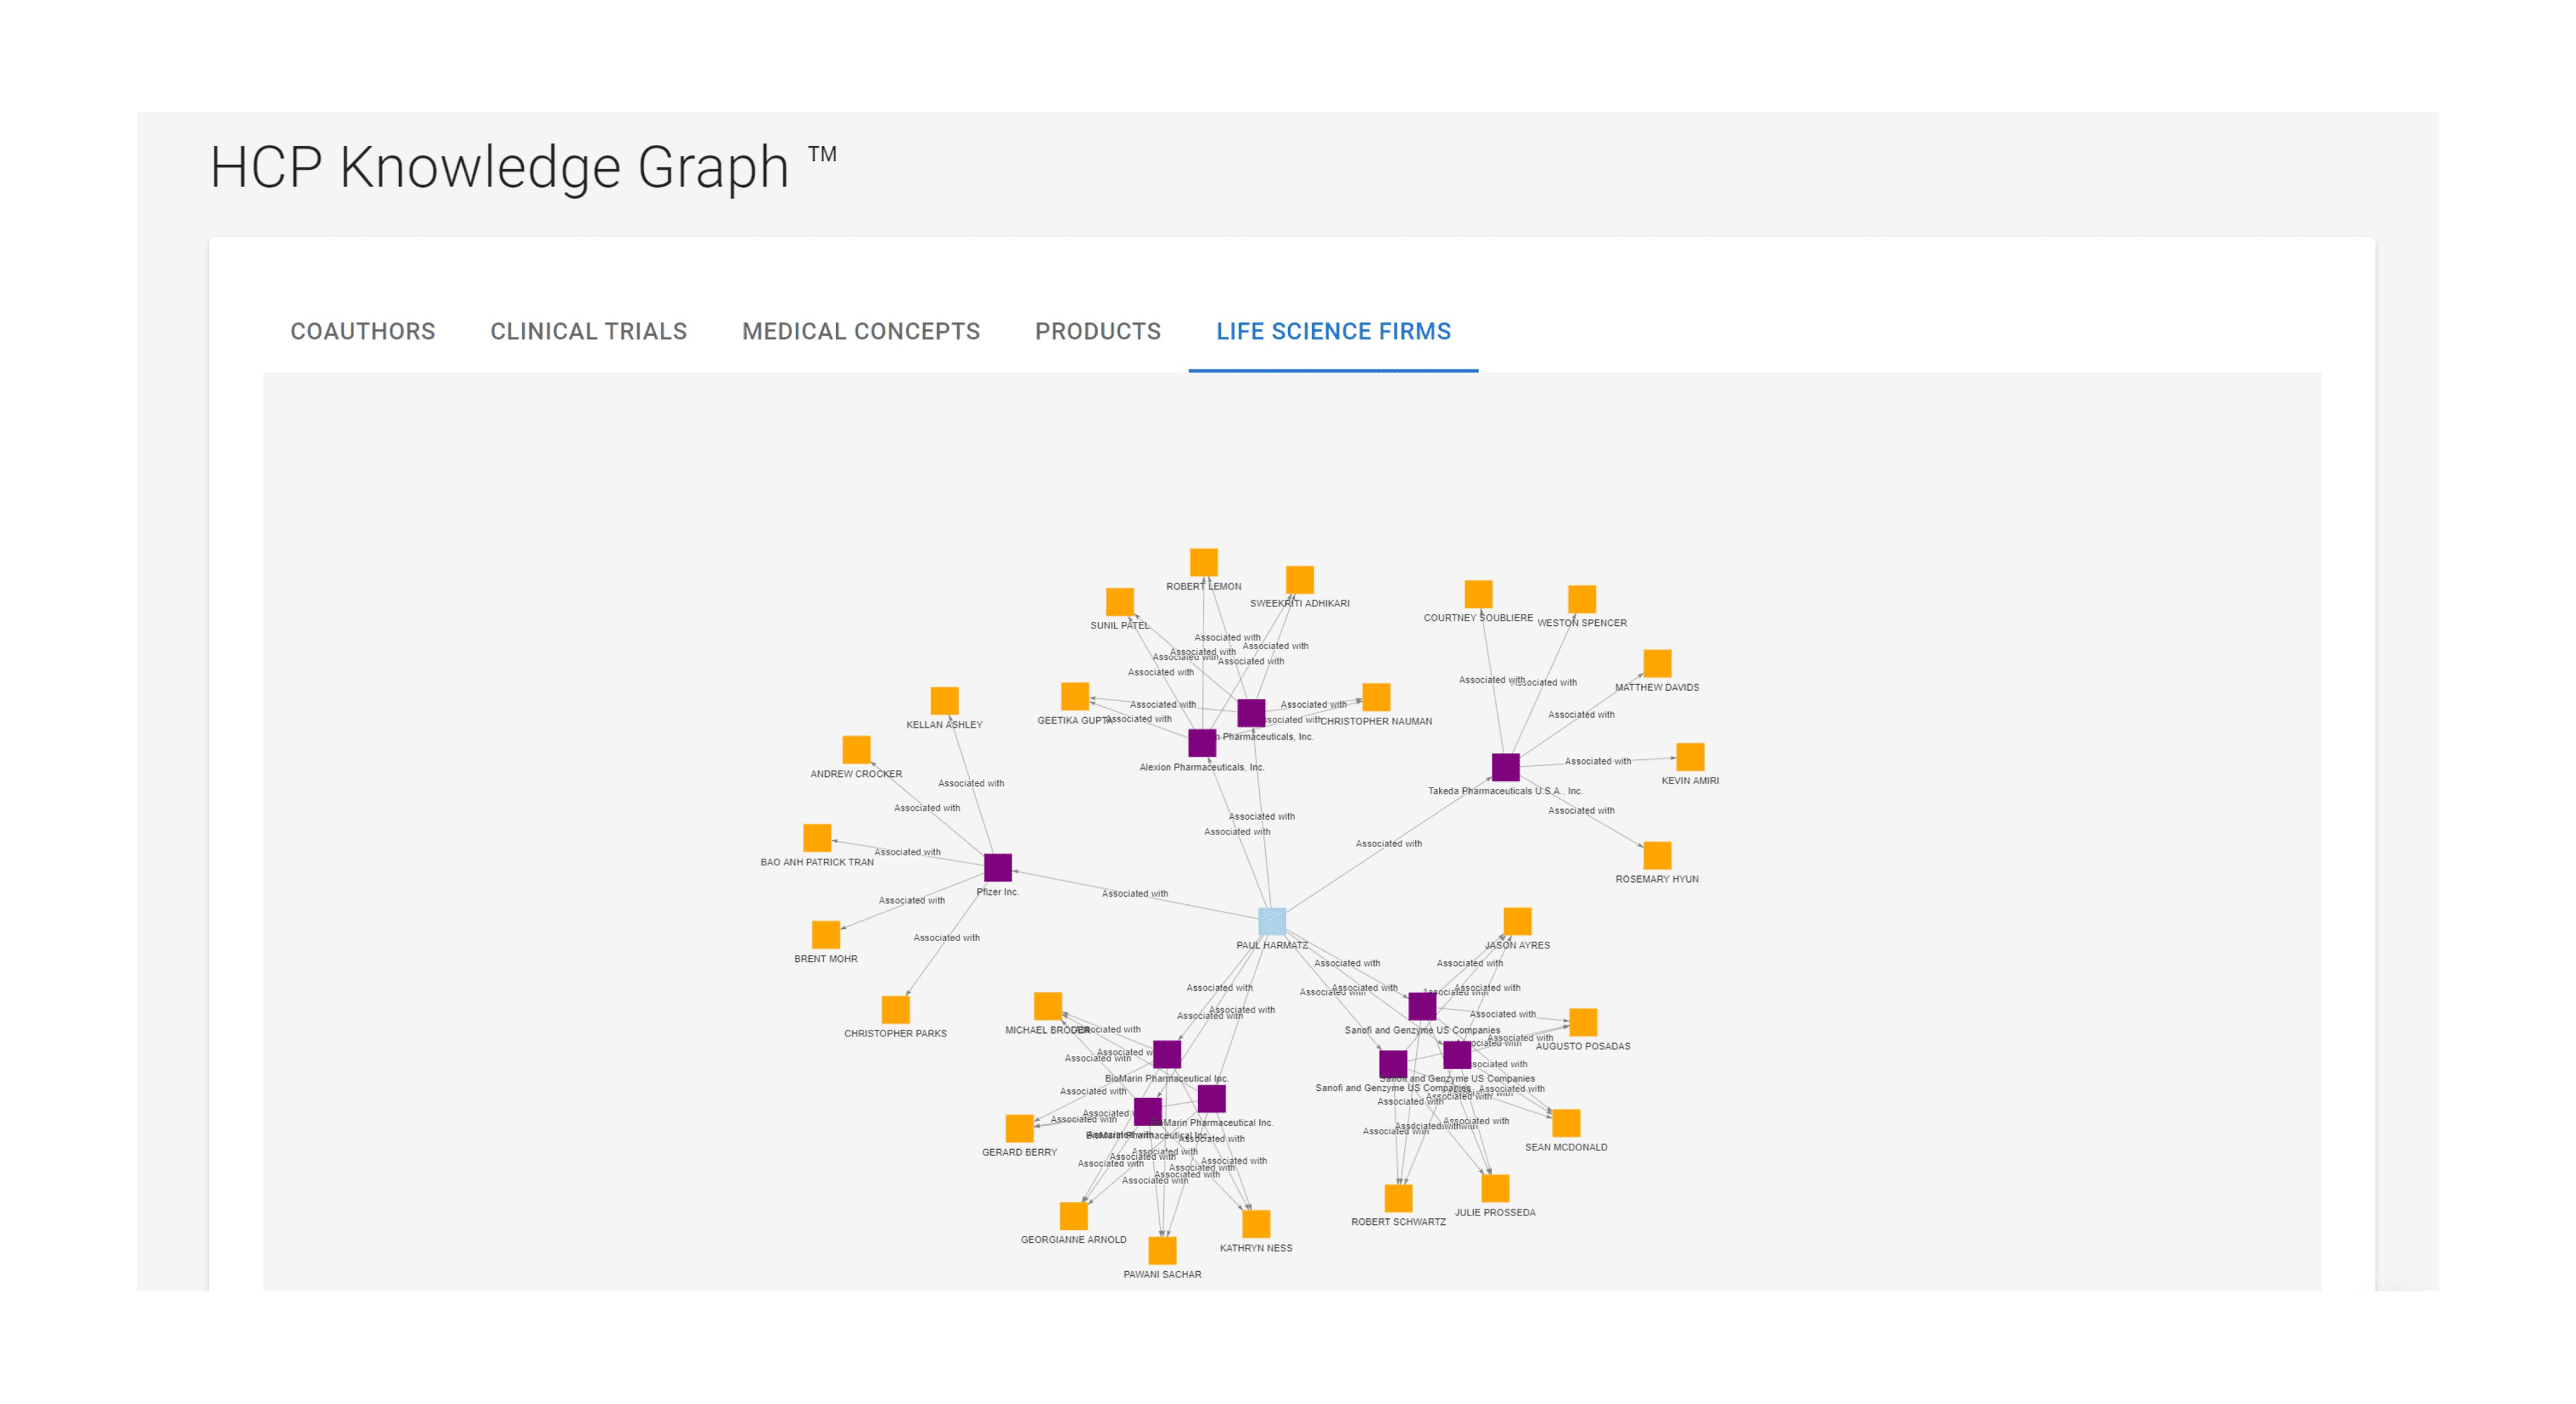Select the Weston Spencer node
The image size is (2576, 1404).
click(x=1581, y=599)
